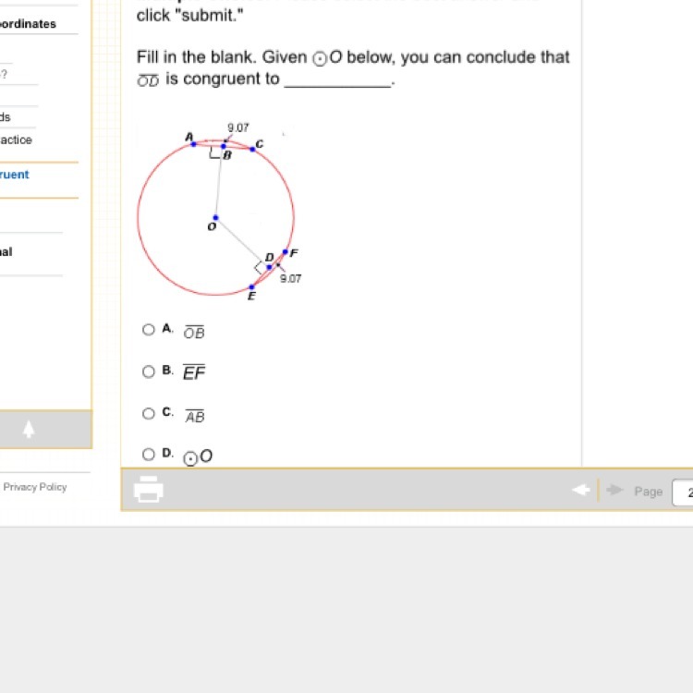Screen dimensions: 693x693
Task: Select the highlighted blue Congruent sidebar item
Action: tap(16, 175)
